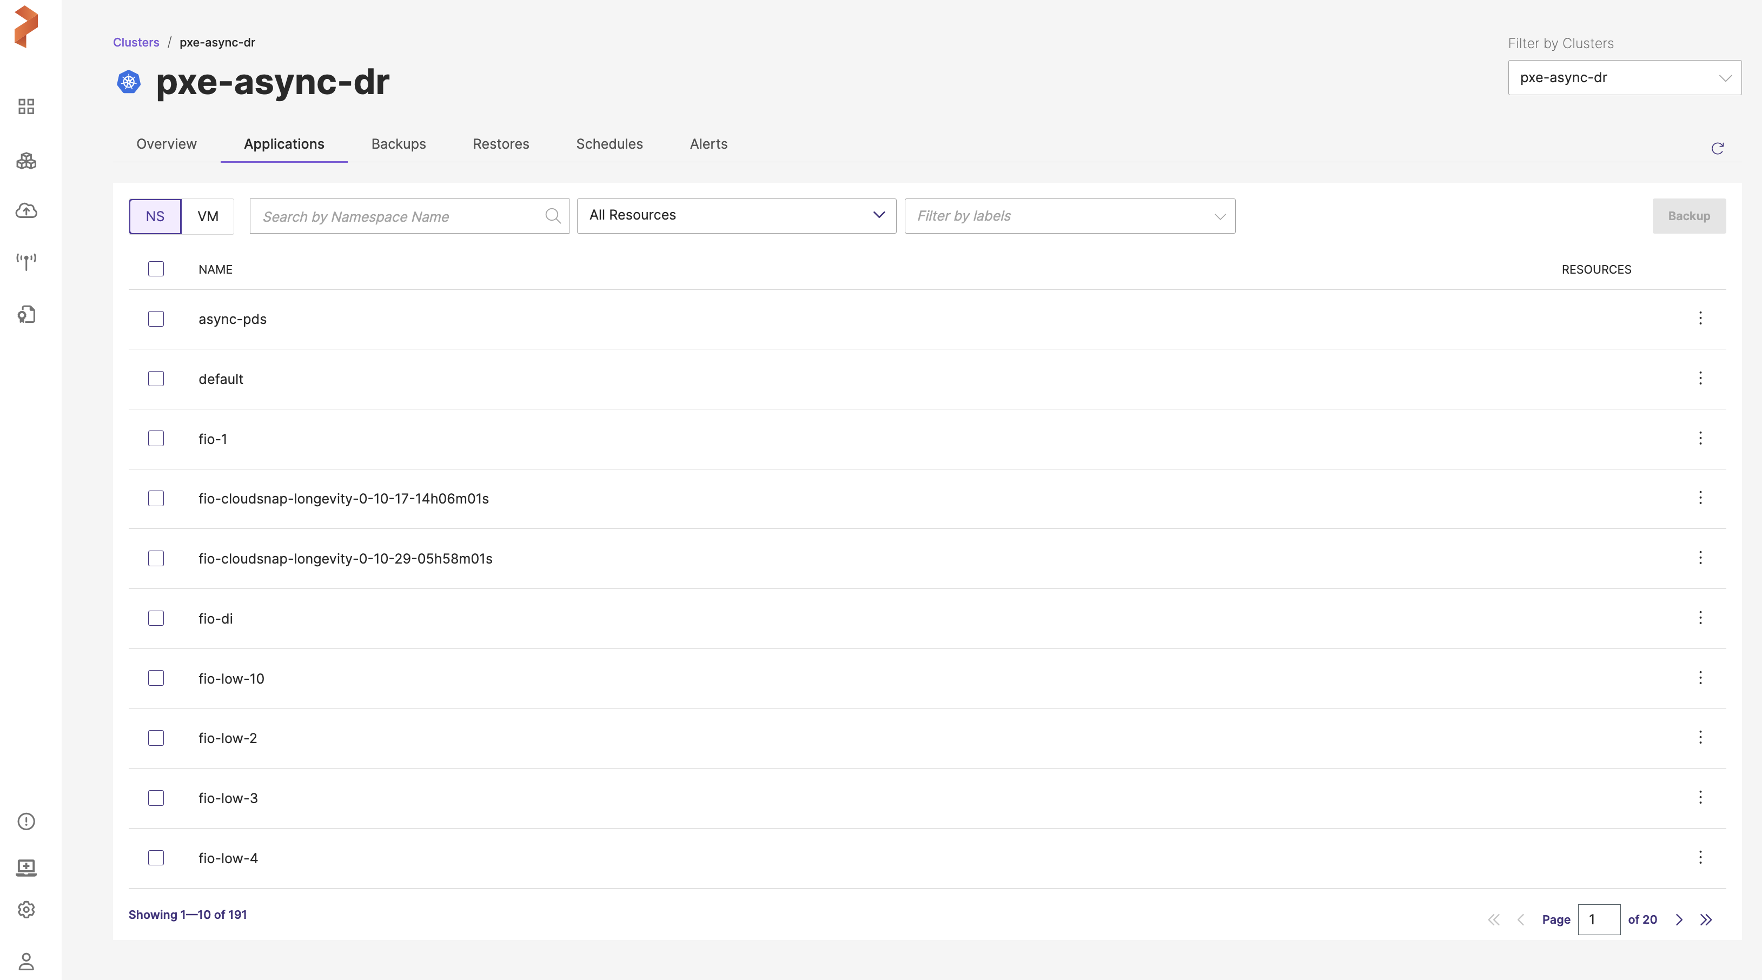This screenshot has height=980, width=1762.
Task: Expand the All Resources dropdown
Action: (736, 215)
